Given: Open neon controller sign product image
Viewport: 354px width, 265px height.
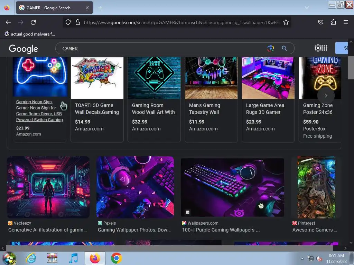Looking at the screenshot, I should click(x=40, y=77).
